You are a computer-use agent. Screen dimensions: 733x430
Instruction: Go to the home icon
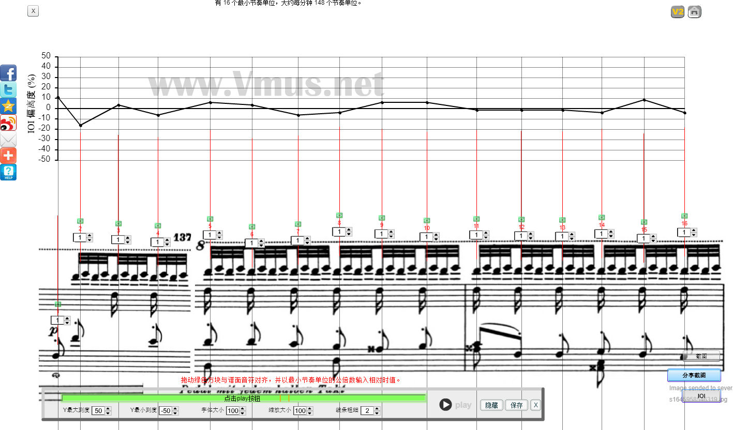(x=694, y=12)
